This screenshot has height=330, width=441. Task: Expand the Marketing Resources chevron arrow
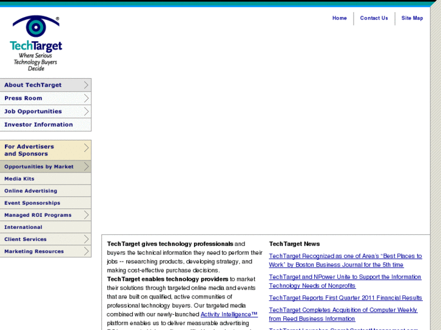86,251
